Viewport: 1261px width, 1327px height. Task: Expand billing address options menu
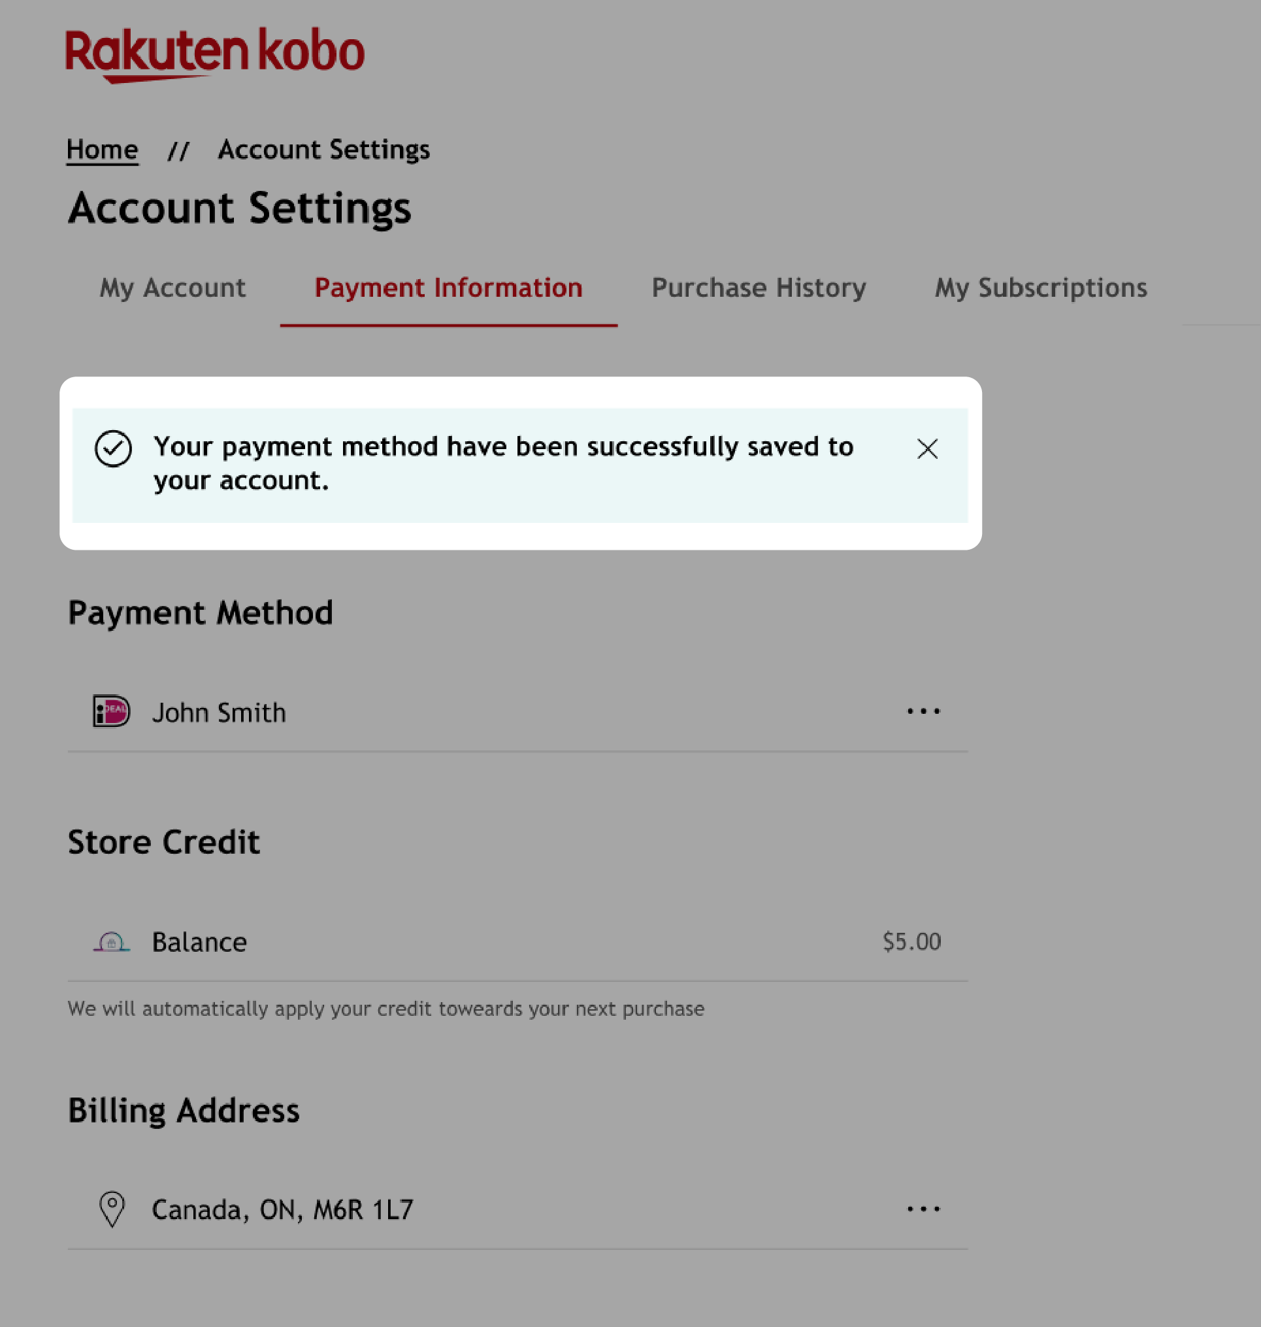tap(923, 1210)
